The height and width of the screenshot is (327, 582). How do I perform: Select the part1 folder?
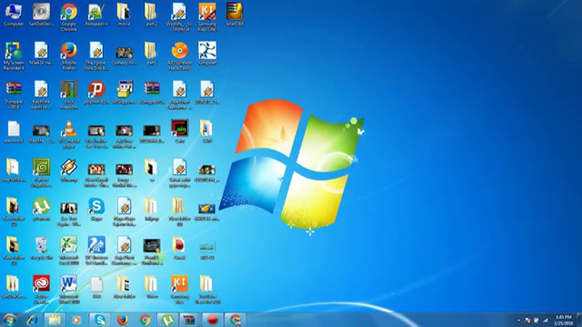(x=151, y=54)
